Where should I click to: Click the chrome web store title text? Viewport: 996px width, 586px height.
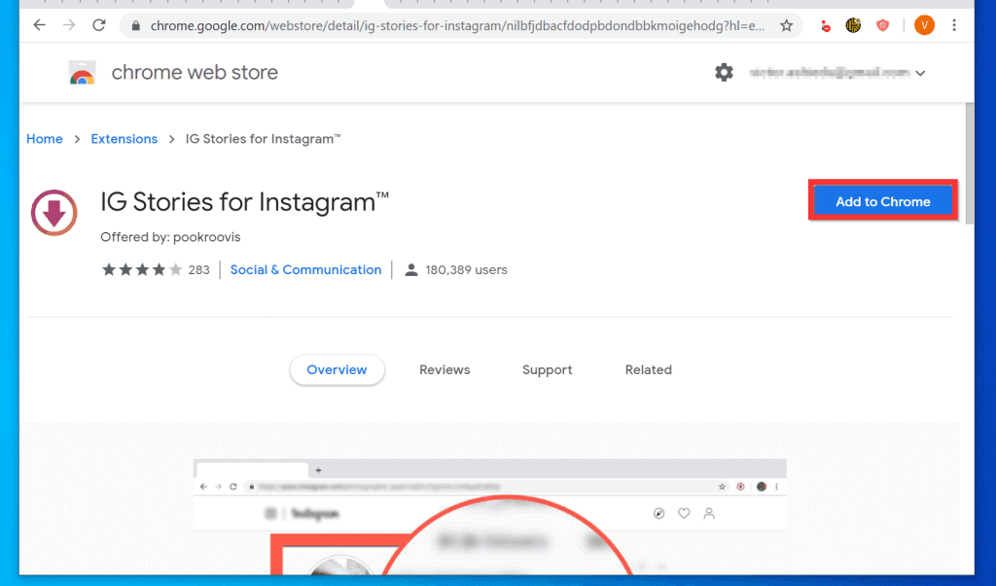coord(195,72)
